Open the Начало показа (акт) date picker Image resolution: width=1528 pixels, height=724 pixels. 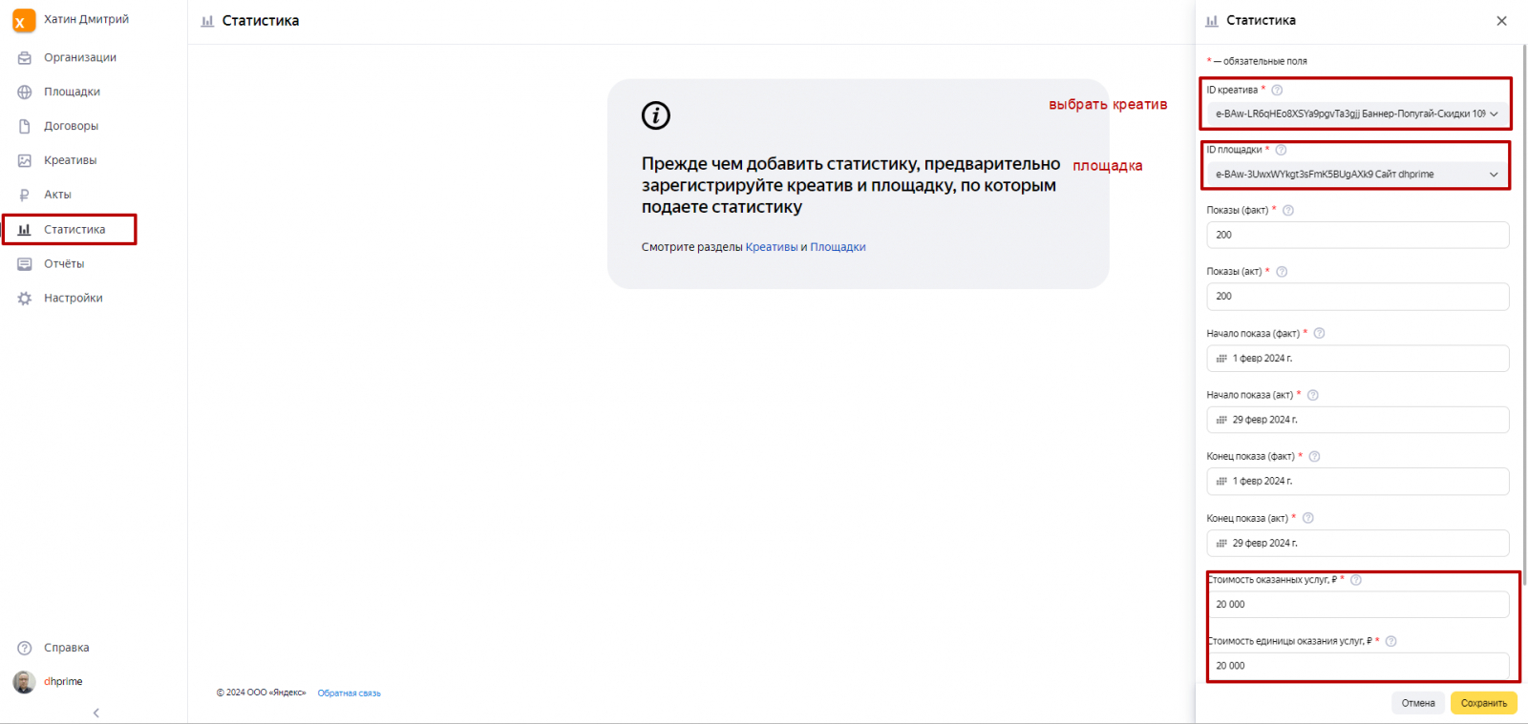1357,420
